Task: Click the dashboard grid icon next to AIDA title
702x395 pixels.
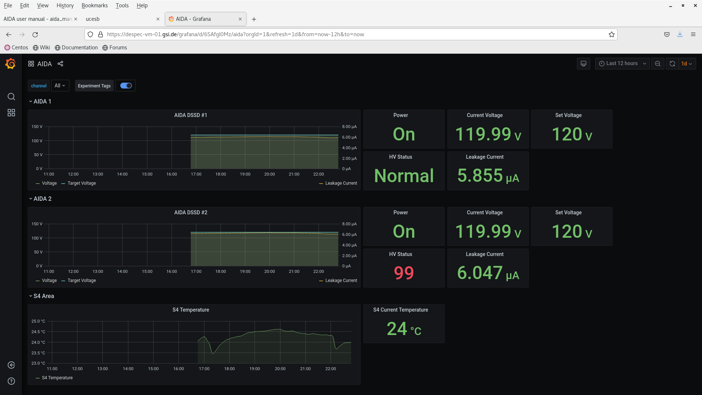Action: coord(31,64)
